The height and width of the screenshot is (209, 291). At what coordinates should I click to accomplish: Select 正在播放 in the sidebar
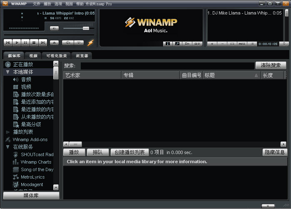point(23,65)
